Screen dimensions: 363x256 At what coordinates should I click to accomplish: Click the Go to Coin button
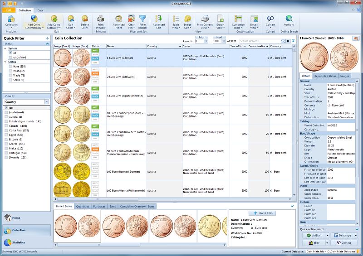coord(262,213)
